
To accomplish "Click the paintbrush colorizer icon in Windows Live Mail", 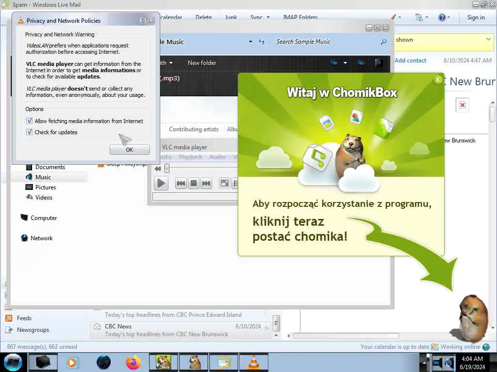I will pyautogui.click(x=393, y=17).
